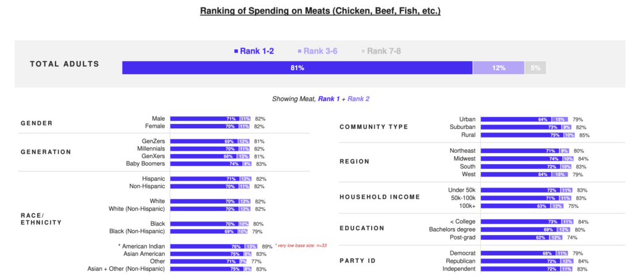Image resolution: width=632 pixels, height=280 pixels.
Task: Click the Baby Boomers bar
Action: click(210, 164)
